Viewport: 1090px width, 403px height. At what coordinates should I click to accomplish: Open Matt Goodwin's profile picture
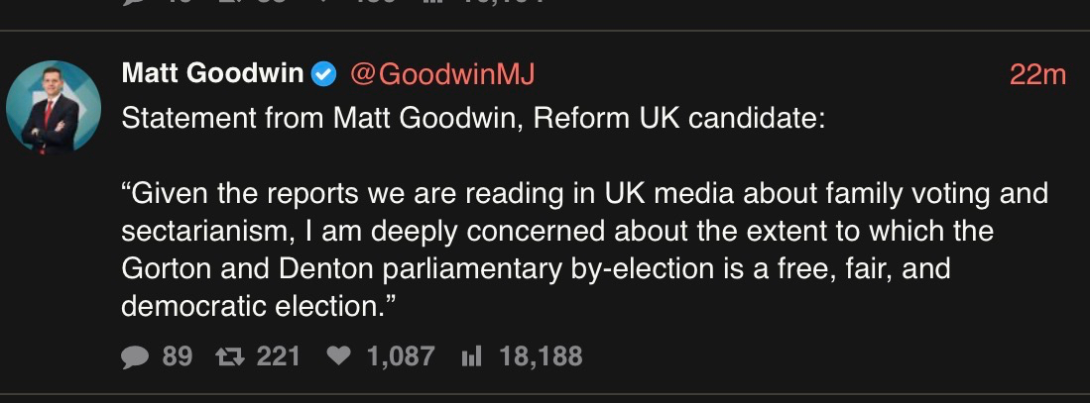[x=42, y=108]
